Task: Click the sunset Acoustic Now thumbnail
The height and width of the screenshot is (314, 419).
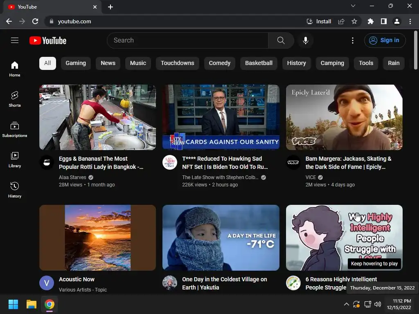Action: point(97,238)
